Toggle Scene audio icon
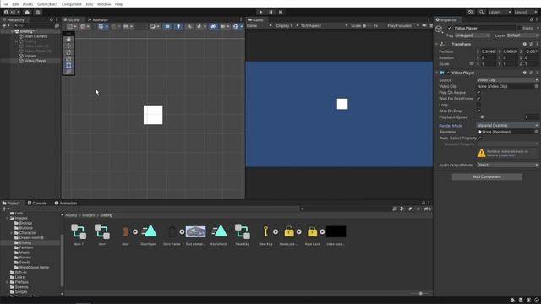Viewport: 541px width, 304px height. click(x=189, y=26)
